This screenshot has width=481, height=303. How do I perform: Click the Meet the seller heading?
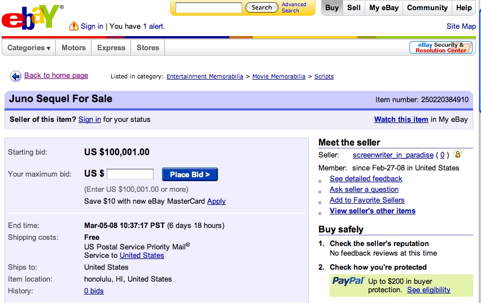coord(349,142)
